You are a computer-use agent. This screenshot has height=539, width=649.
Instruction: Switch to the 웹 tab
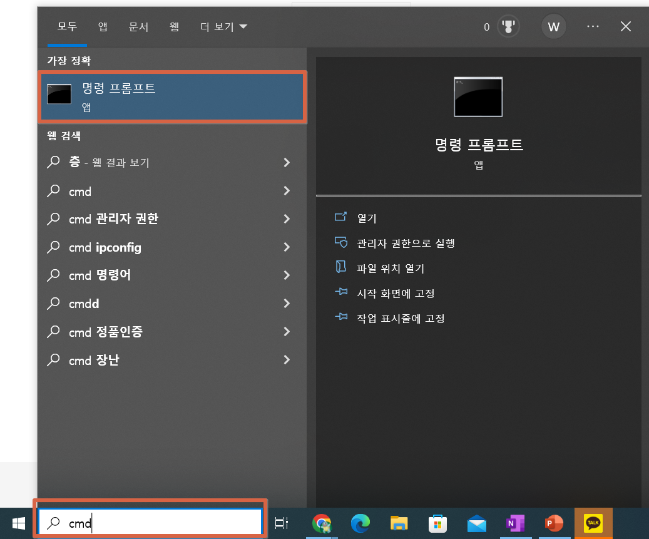[174, 27]
